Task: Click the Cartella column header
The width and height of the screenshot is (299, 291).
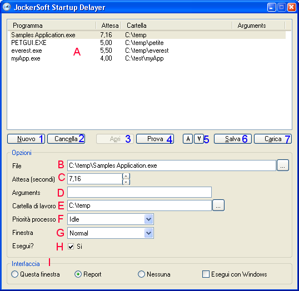Action: point(177,26)
